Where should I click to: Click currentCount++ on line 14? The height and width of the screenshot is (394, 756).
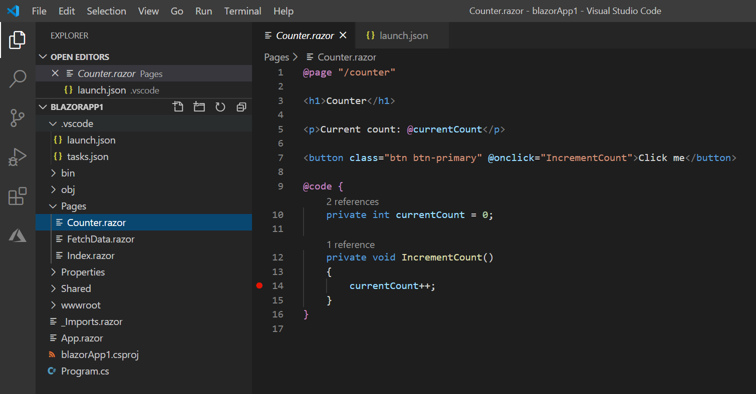coord(390,286)
